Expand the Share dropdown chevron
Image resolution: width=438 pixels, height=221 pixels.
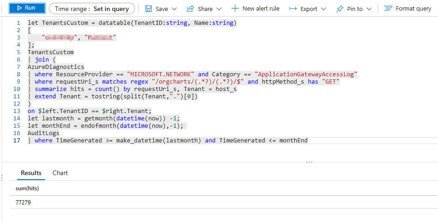[x=219, y=9]
